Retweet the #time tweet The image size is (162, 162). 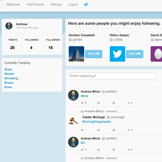[x=98, y=103]
